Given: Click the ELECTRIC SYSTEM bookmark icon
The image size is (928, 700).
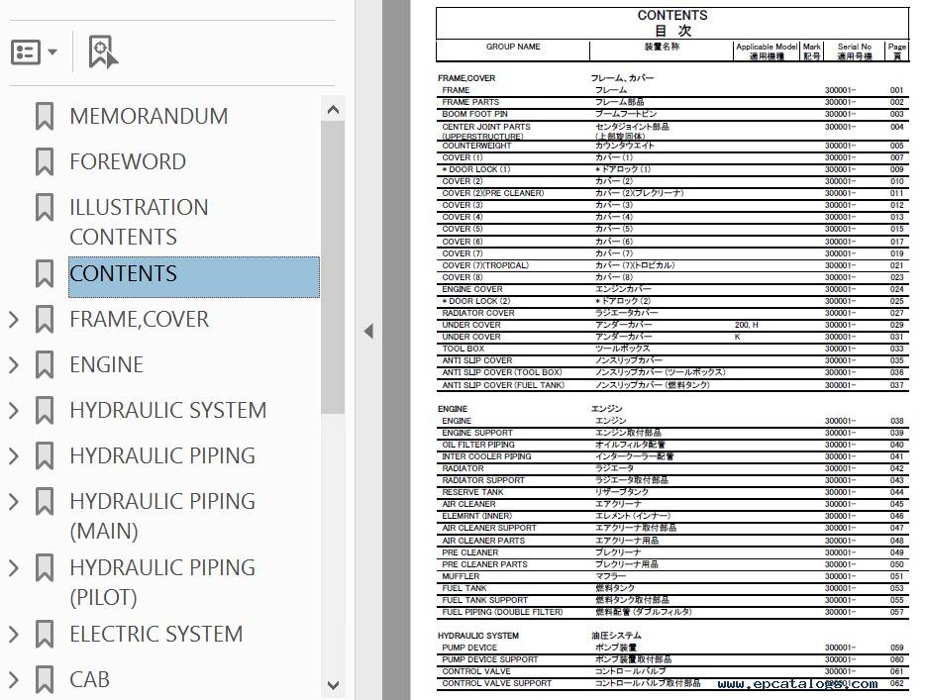Looking at the screenshot, I should coord(45,634).
